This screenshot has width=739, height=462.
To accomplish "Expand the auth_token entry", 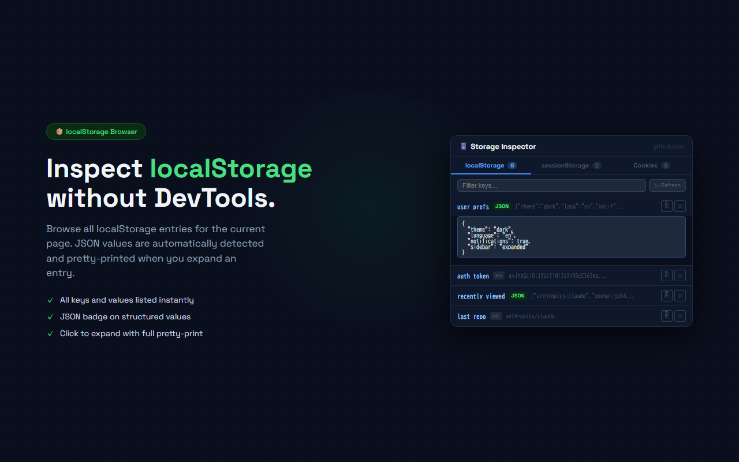I will pyautogui.click(x=571, y=275).
